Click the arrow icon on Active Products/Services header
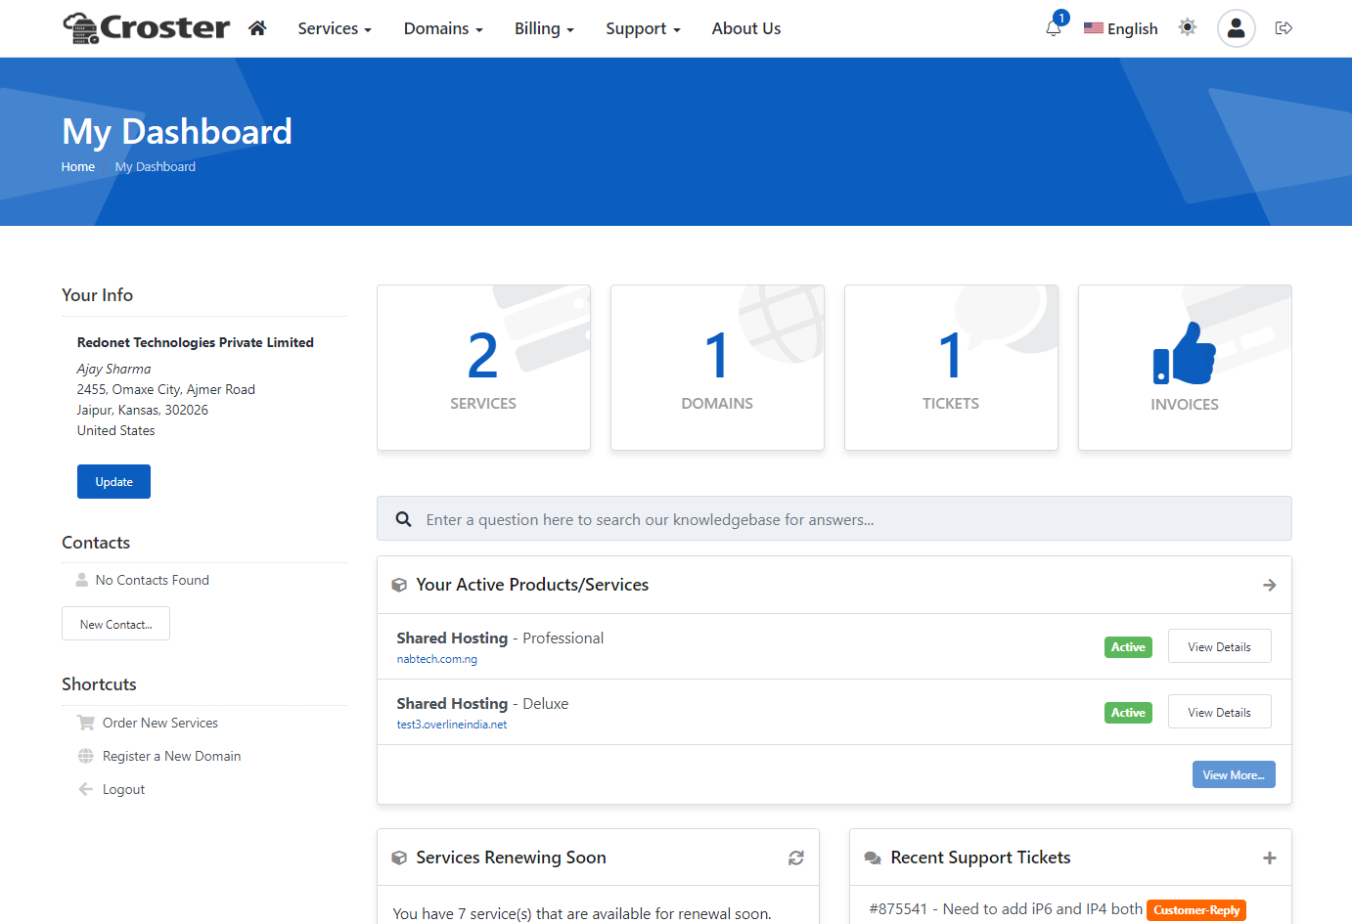1352x924 pixels. pos(1269,585)
